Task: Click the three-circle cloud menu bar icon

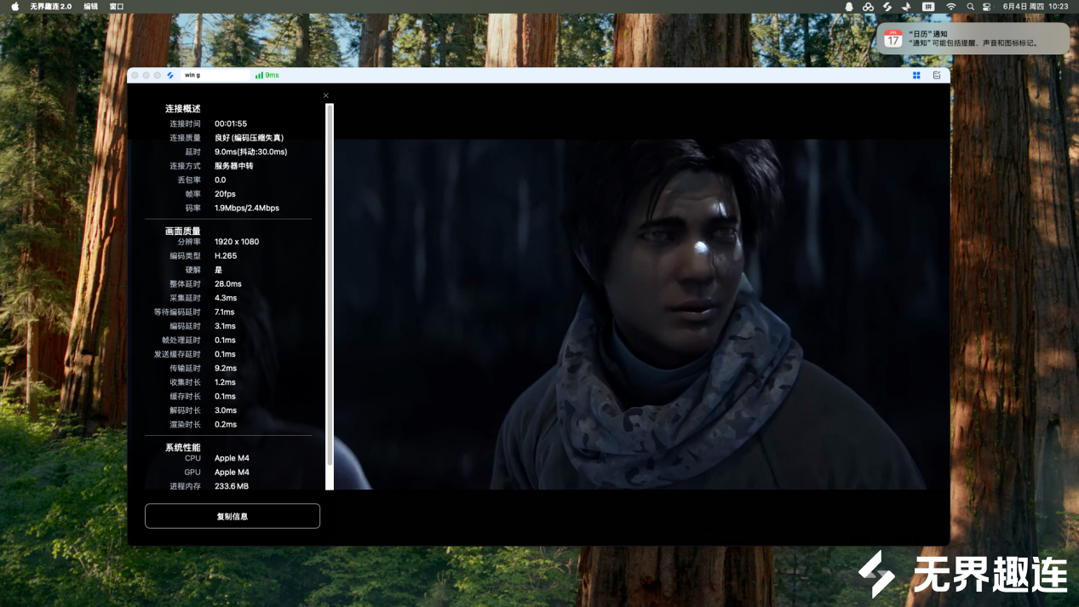Action: pyautogui.click(x=868, y=6)
